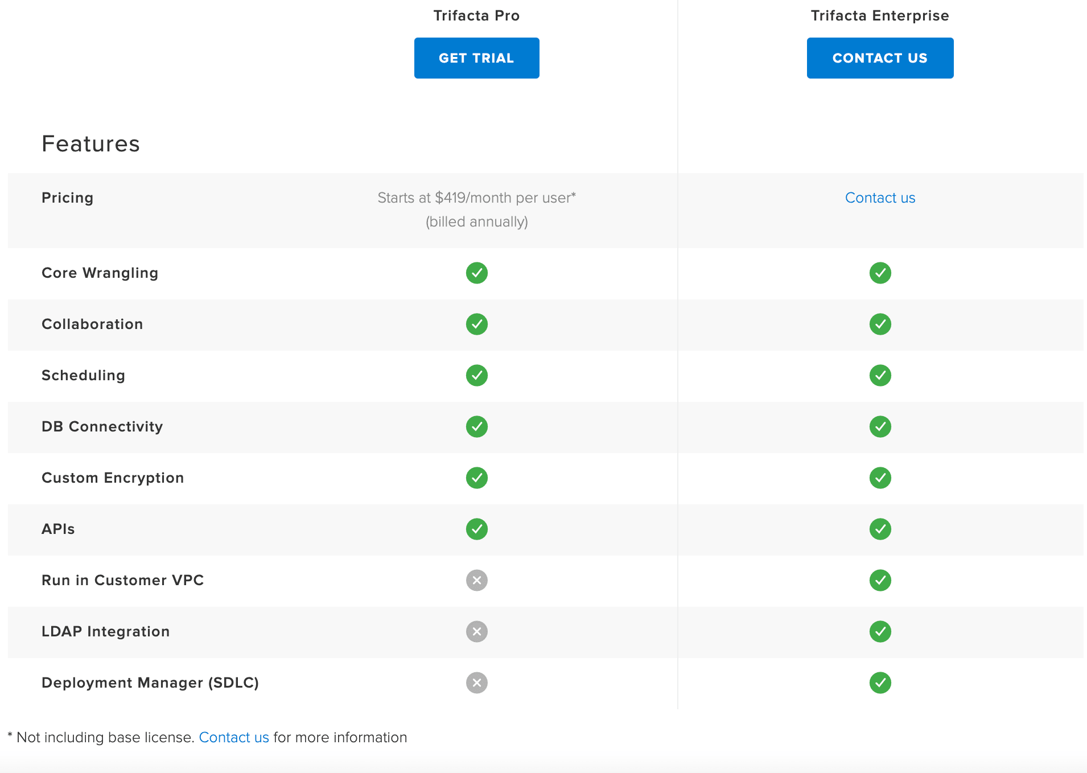
Task: Select the Trifacta Pro column heading
Action: 476,15
